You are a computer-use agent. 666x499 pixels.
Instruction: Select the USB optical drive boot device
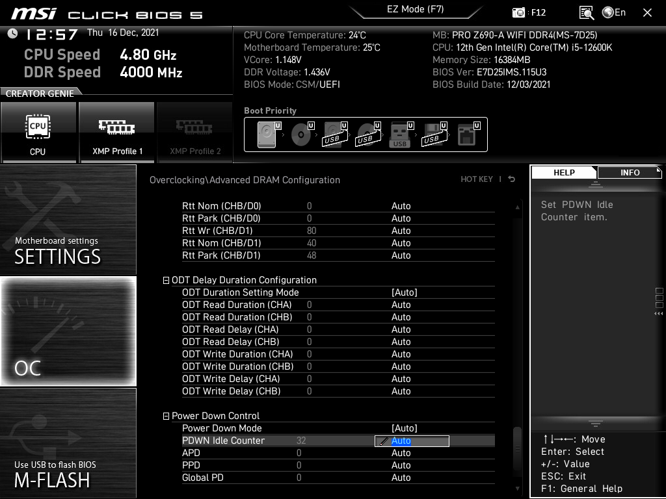369,134
